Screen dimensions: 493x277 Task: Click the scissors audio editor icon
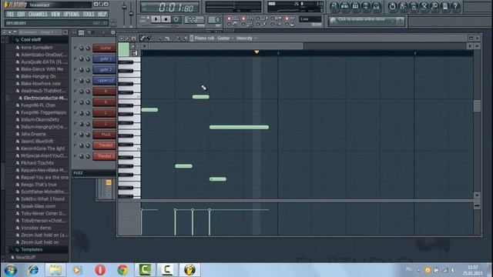tap(424, 6)
